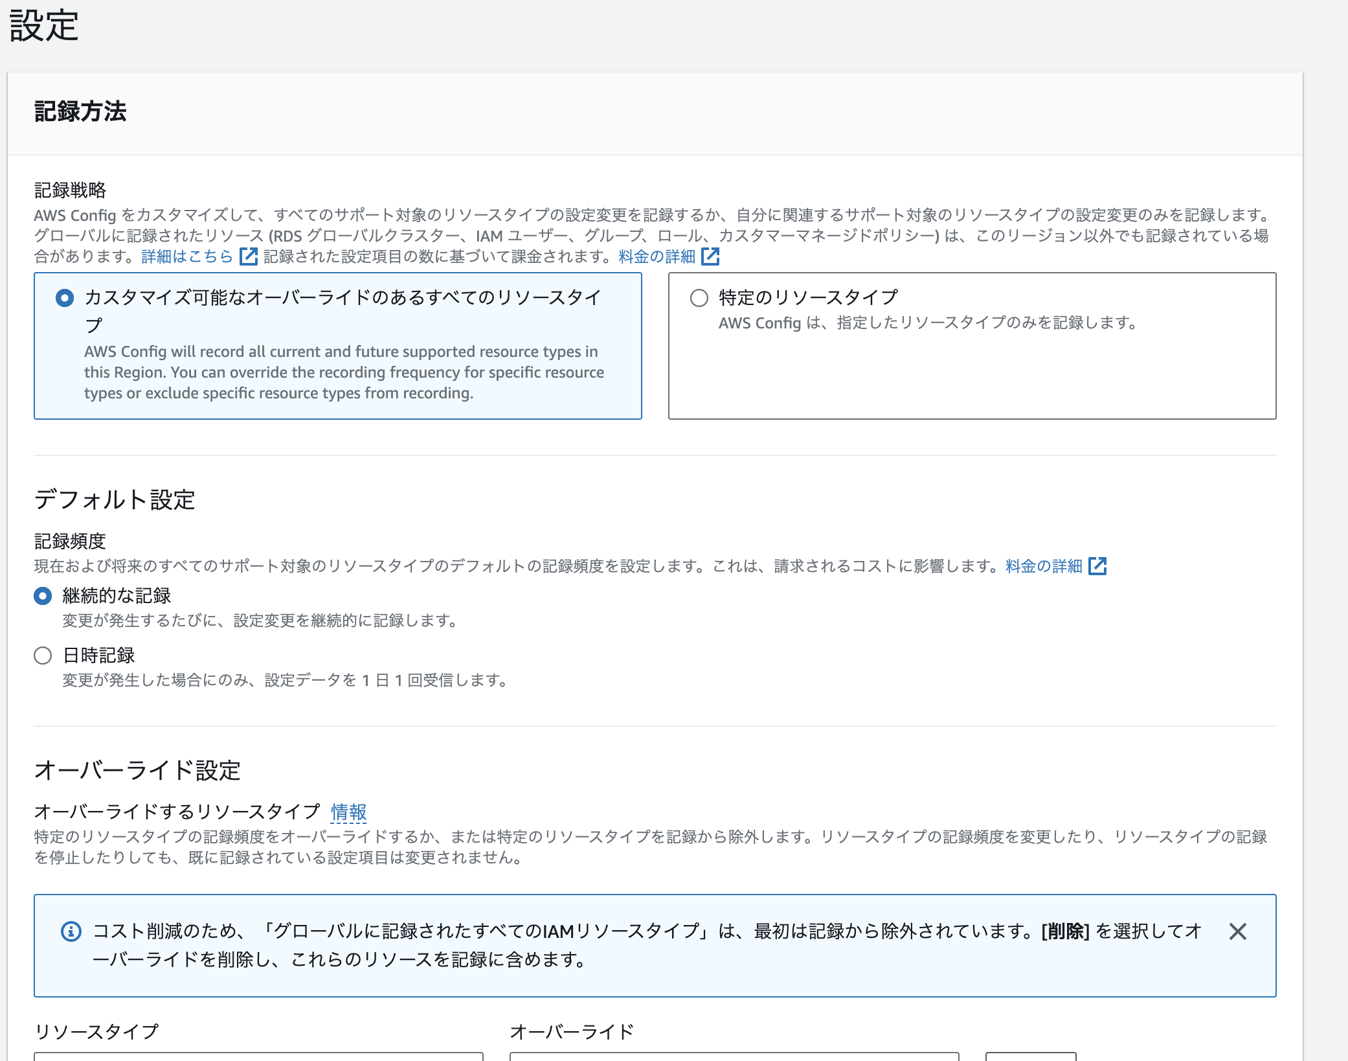Image resolution: width=1348 pixels, height=1061 pixels.
Task: Click external link icon after first 料金の詳細
Action: tap(711, 257)
